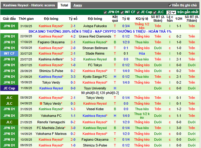This screenshot has width=201, height=148.
Task: Toggle the Hiển thị ghi chú checkbox
Action: (x=170, y=5)
